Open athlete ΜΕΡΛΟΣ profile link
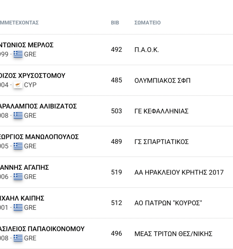The width and height of the screenshot is (233, 249). point(27,45)
